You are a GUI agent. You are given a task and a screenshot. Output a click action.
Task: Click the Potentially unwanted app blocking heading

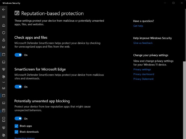coord(42,101)
